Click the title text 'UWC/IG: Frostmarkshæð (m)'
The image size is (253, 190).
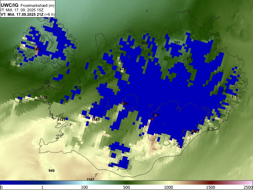click(x=28, y=5)
